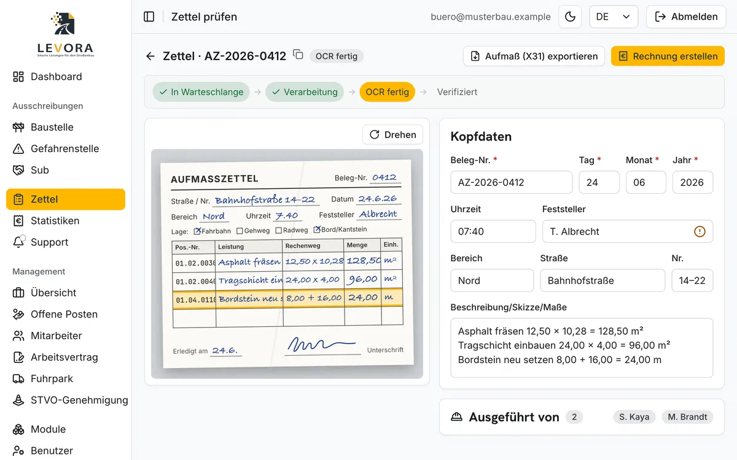Click the Ausgeführt von count badge 2
The width and height of the screenshot is (737, 460).
point(574,417)
